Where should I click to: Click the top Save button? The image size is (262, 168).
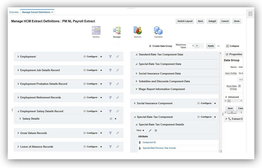point(200,21)
